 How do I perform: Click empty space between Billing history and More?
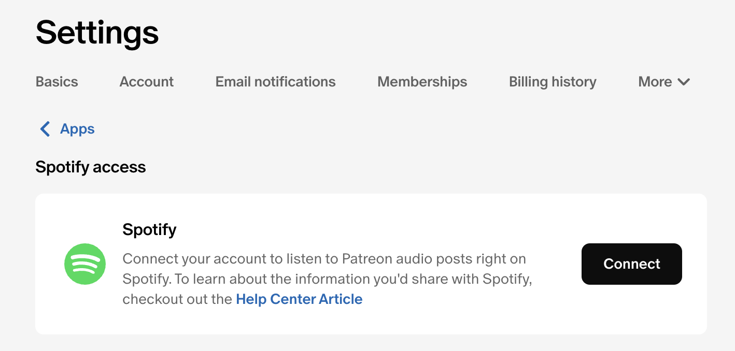(x=617, y=82)
